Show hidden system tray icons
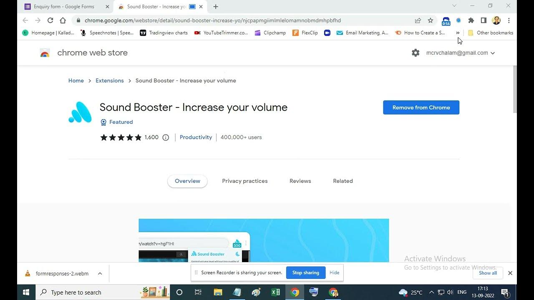The image size is (534, 300). pyautogui.click(x=431, y=292)
